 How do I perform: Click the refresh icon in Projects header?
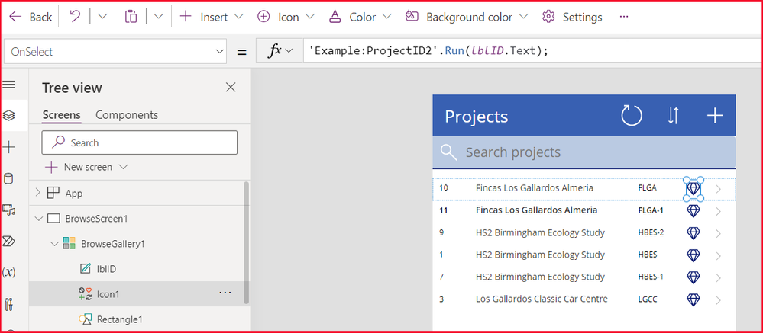632,116
